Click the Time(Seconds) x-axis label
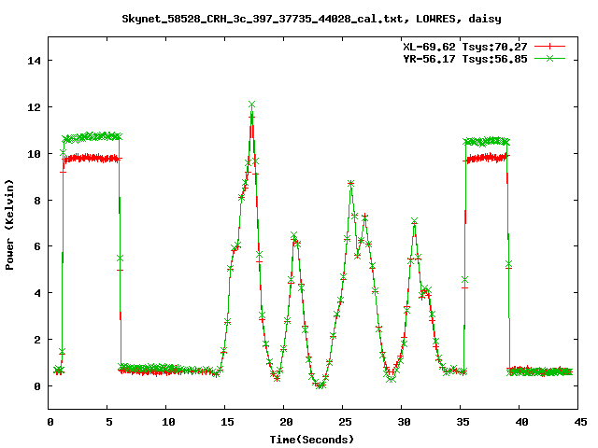This screenshot has width=598, height=448. 311,440
